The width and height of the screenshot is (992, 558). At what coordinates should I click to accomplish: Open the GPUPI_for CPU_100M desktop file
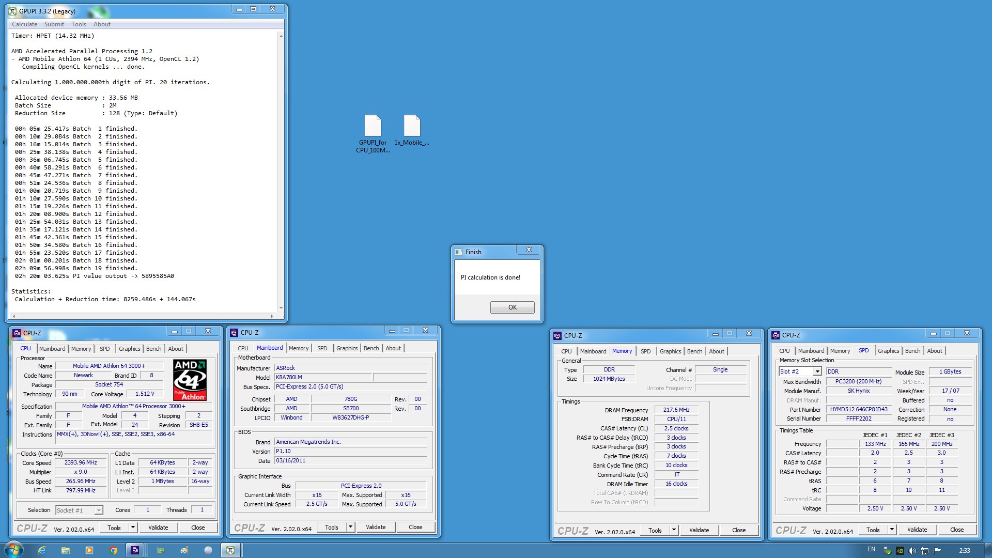click(x=373, y=134)
